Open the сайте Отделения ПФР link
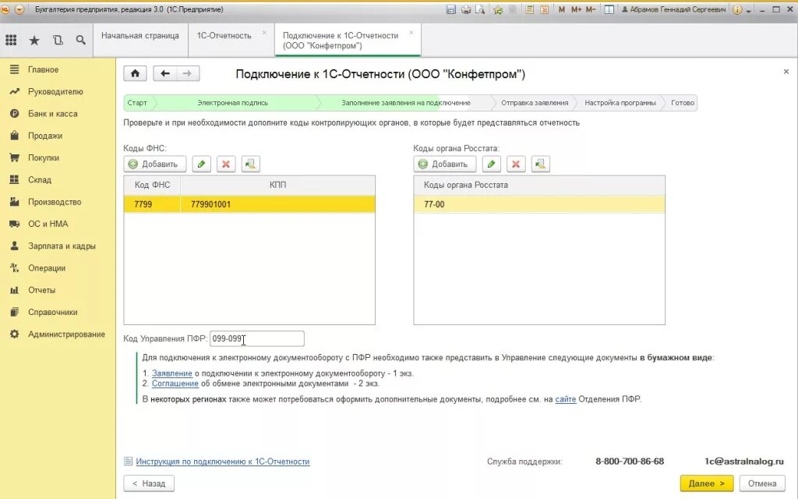This screenshot has height=499, width=798. 566,399
